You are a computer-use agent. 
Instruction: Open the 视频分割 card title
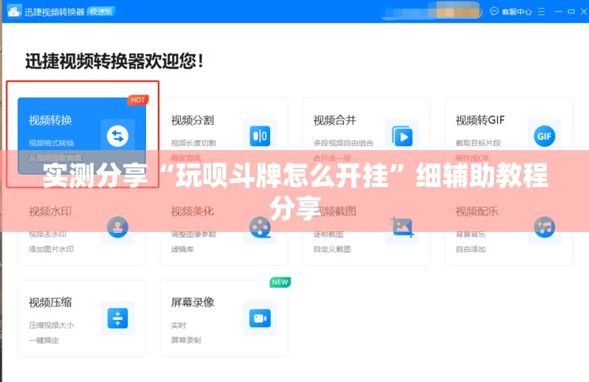point(192,120)
